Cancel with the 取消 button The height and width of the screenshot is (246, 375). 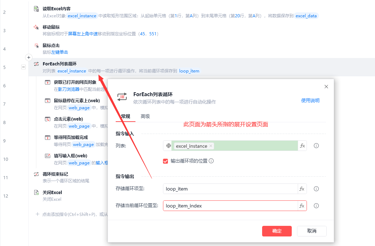(x=312, y=231)
